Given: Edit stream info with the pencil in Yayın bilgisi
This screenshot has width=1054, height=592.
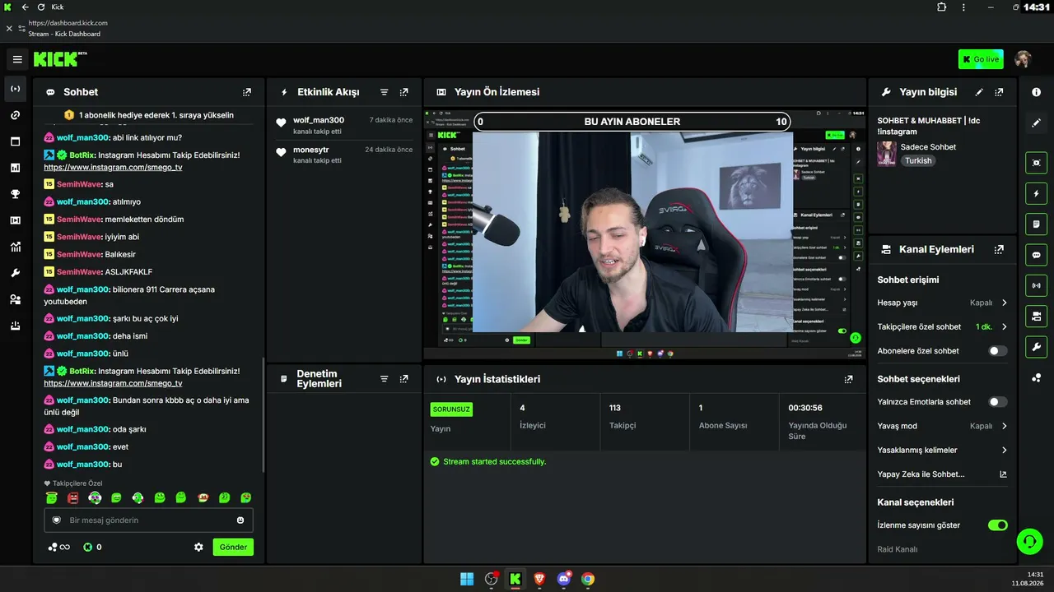Looking at the screenshot, I should click(979, 92).
